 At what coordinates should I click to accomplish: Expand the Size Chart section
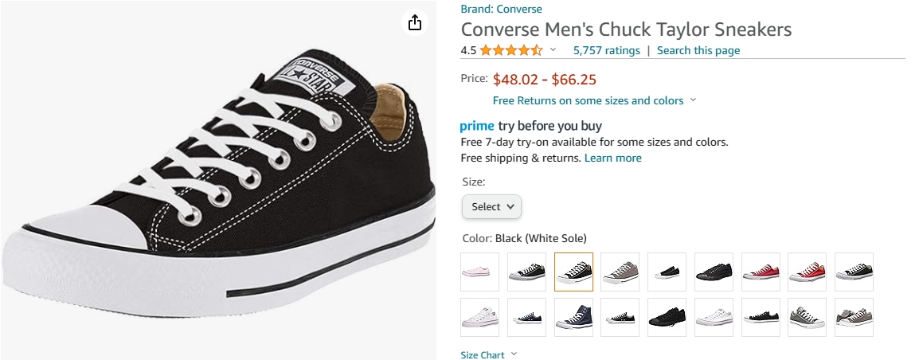tap(488, 354)
